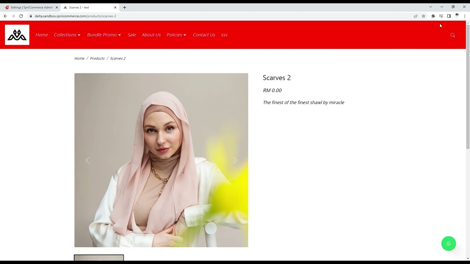Viewport: 470px width, 264px height.
Task: Open the Sale menu item
Action: pyautogui.click(x=132, y=35)
